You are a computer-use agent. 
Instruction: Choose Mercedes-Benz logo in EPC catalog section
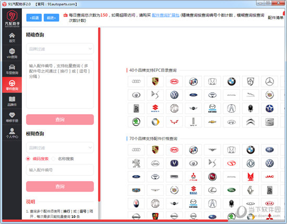[270, 81]
